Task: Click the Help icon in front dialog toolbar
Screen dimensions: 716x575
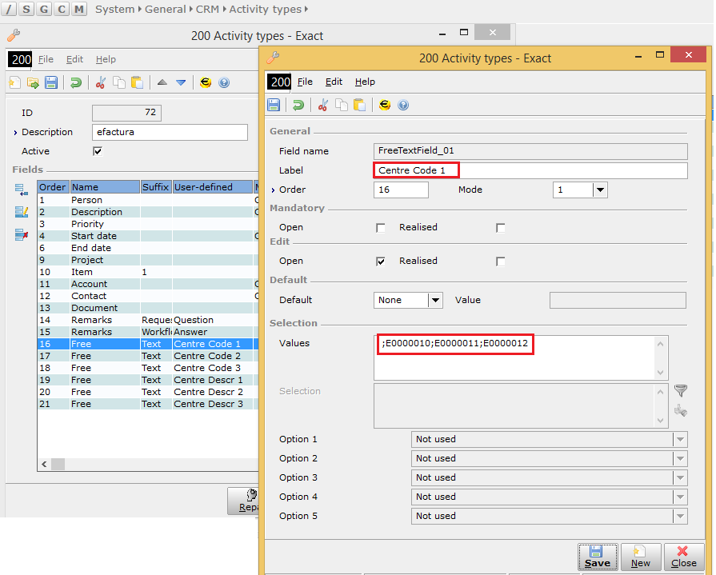Action: [402, 105]
